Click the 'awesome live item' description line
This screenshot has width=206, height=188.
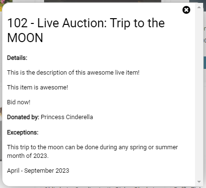(x=73, y=73)
